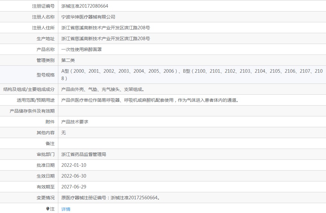Select the address value in the 生产地址 row
326x213 pixels.
(x=106, y=39)
